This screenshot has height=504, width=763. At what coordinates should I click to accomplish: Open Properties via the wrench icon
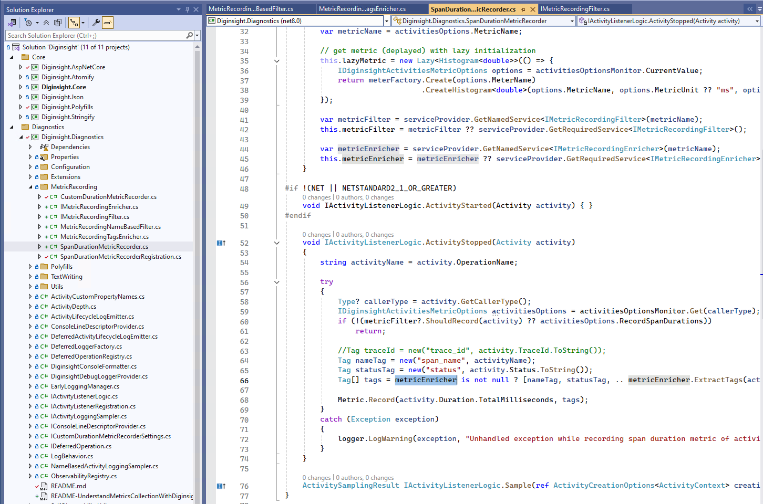[96, 23]
